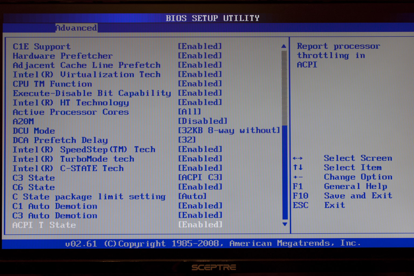Select Adjacent Cache Line Prefetch label
Image resolution: width=414 pixels, height=276 pixels.
point(87,65)
